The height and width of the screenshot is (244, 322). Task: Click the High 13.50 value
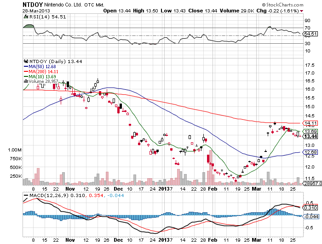pos(145,11)
